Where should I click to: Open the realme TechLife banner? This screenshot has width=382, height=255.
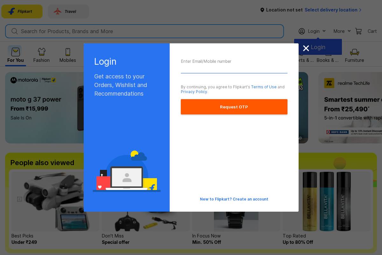coord(350,108)
